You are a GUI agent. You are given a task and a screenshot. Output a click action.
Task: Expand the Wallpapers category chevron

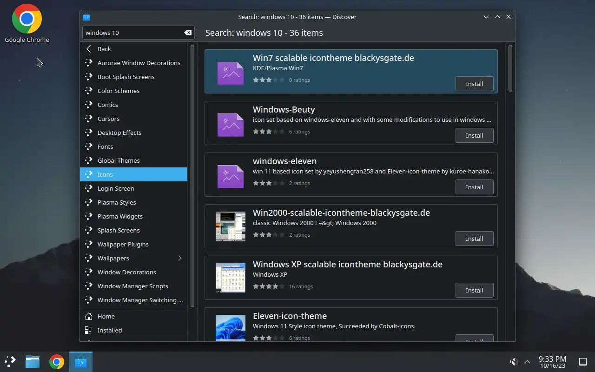coord(180,258)
